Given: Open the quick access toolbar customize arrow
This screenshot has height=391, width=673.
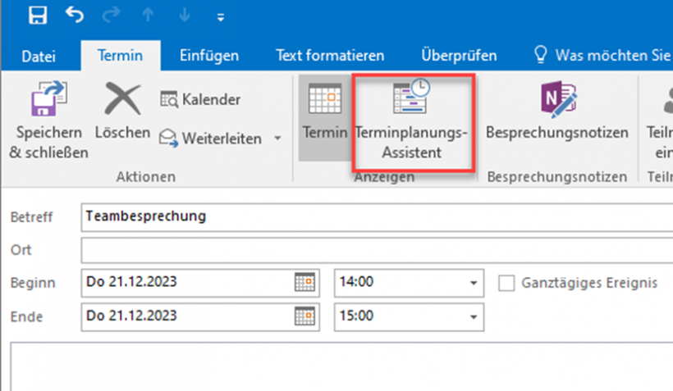Looking at the screenshot, I should 220,16.
